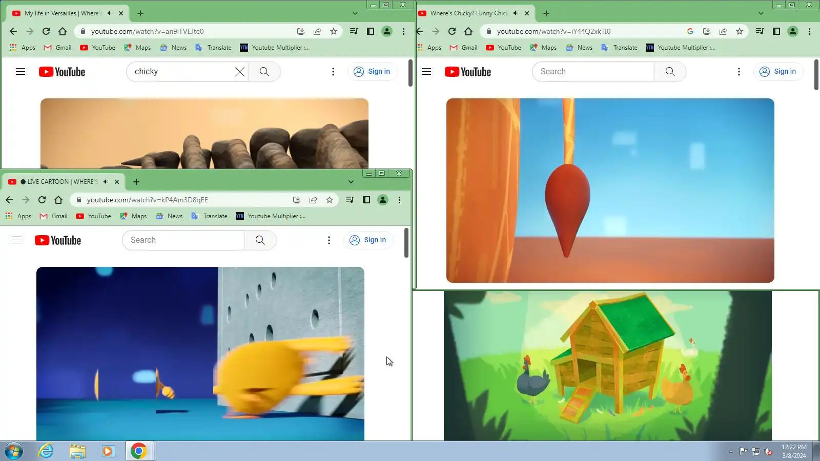The image size is (820, 461).
Task: Open News bookmark in bottom-left window
Action: tap(169, 216)
